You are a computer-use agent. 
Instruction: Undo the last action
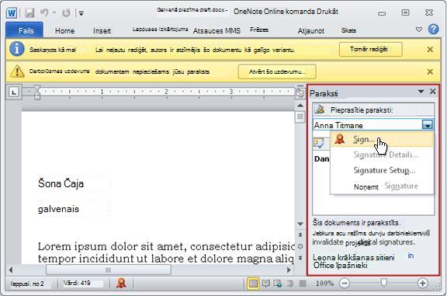[x=44, y=12]
